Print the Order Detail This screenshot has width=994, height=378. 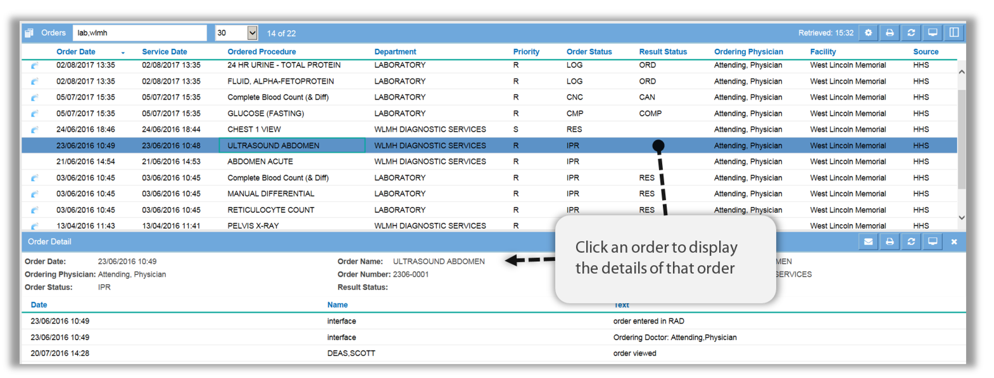click(x=890, y=242)
